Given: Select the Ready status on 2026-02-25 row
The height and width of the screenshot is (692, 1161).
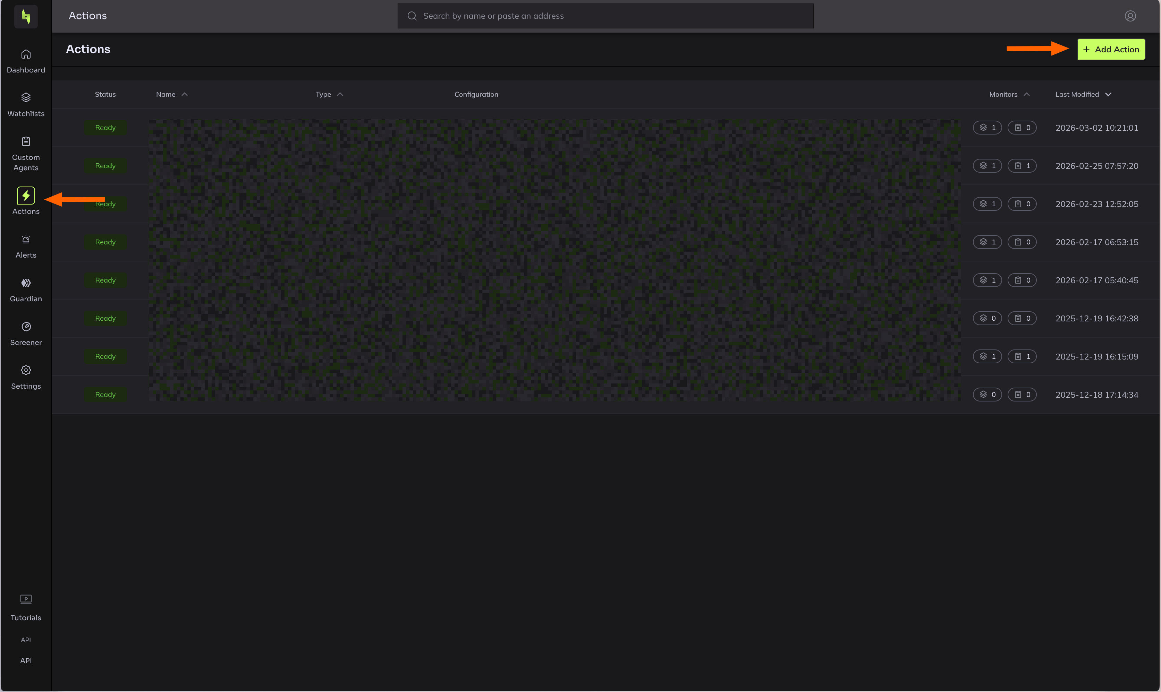Looking at the screenshot, I should [x=105, y=165].
